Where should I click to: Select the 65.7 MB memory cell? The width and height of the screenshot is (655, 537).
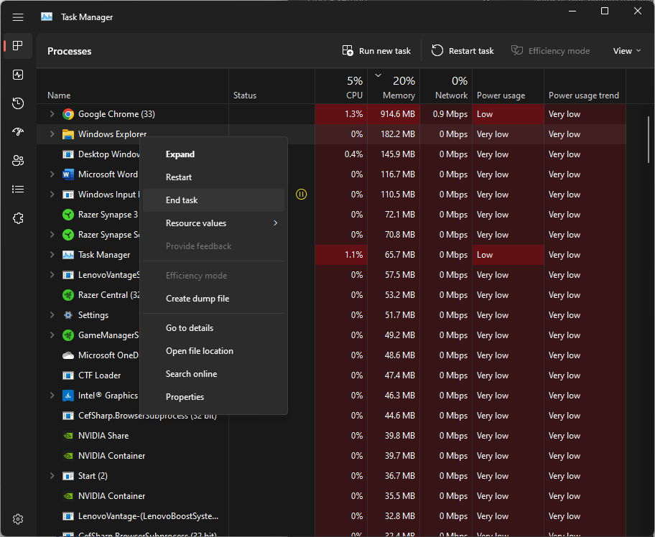pyautogui.click(x=394, y=255)
